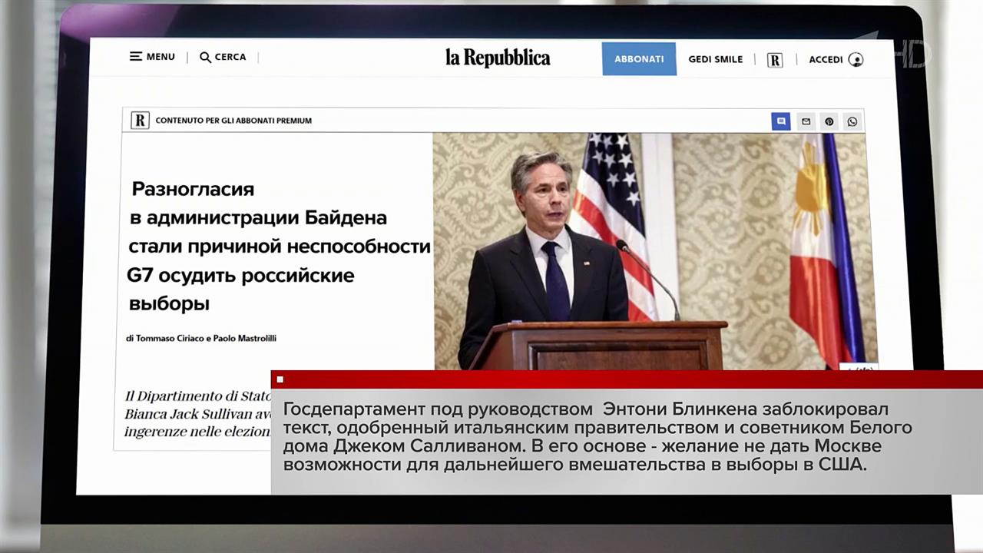Click the CERCA text label

pos(230,57)
